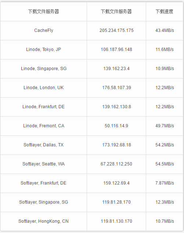Image resolution: width=184 pixels, height=233 pixels.
Task: Select Softlayer, Dallas, TX server
Action: [44, 145]
